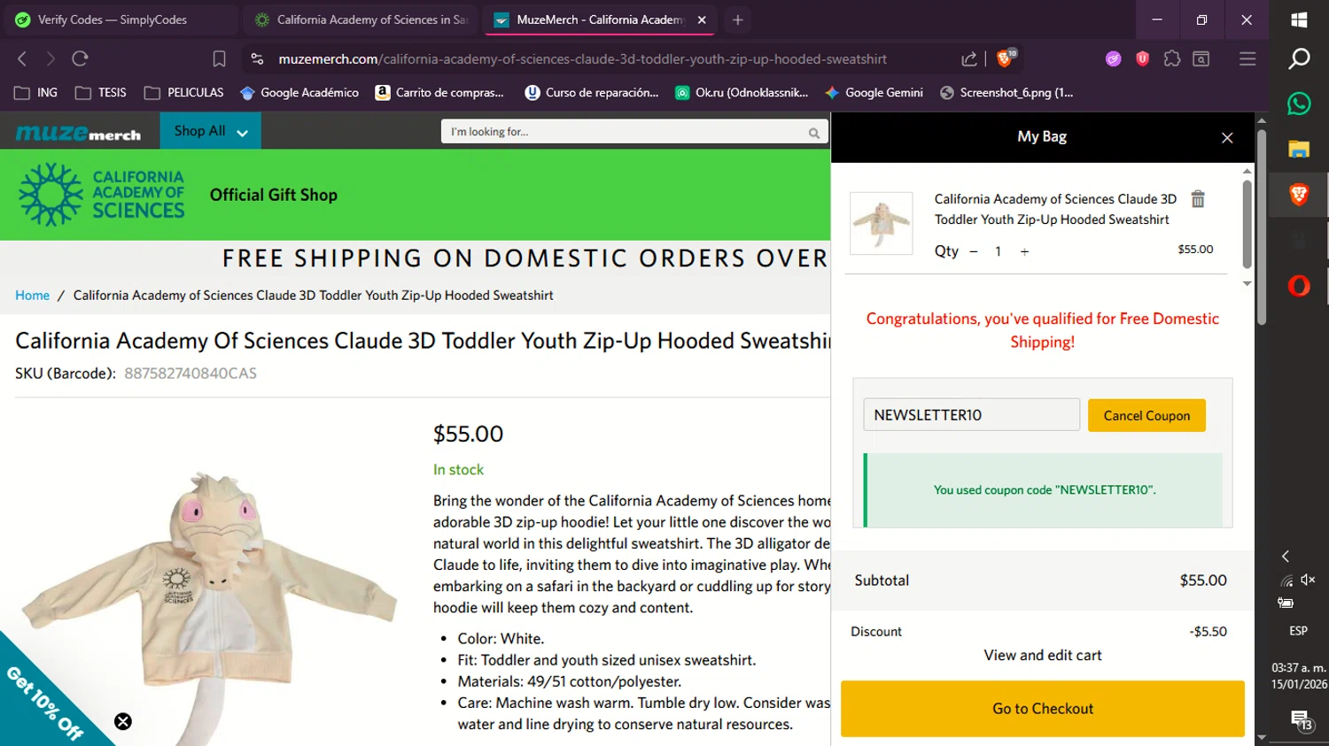Bookmark this page with the bookmark icon
Image resolution: width=1329 pixels, height=746 pixels.
(219, 58)
